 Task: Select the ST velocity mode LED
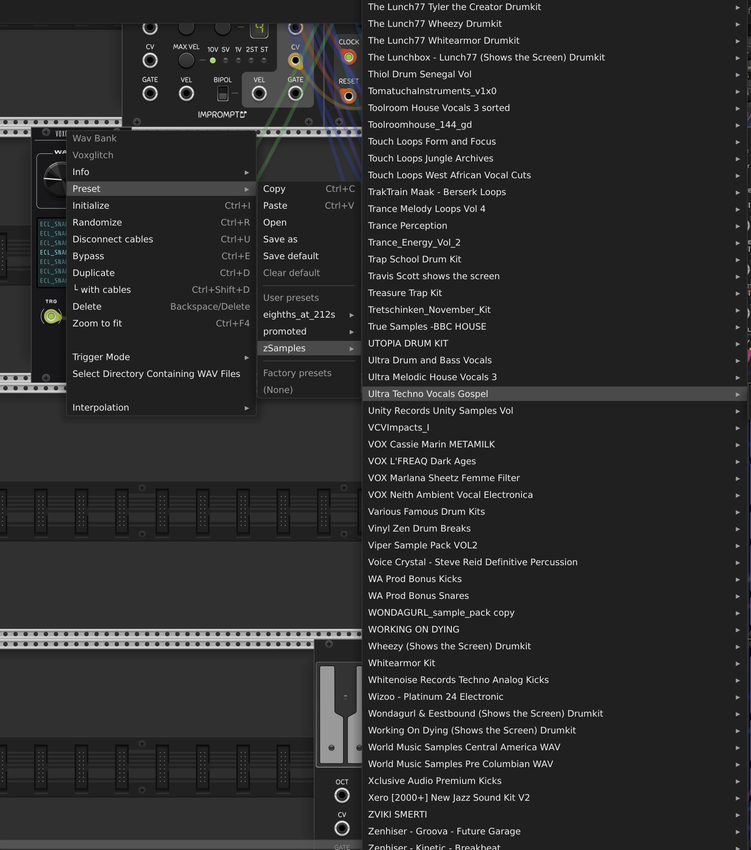[264, 61]
